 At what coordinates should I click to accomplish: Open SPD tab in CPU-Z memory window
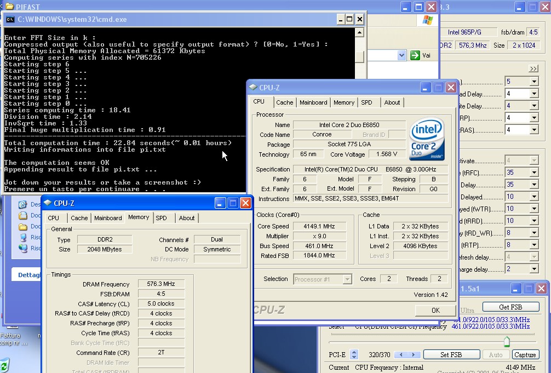pos(161,218)
